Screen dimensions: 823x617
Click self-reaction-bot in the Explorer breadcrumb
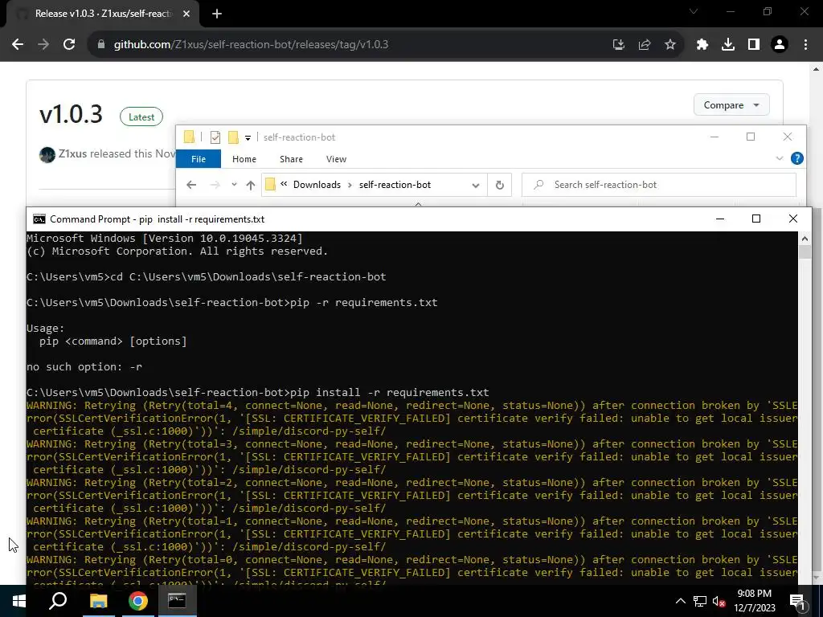(395, 185)
